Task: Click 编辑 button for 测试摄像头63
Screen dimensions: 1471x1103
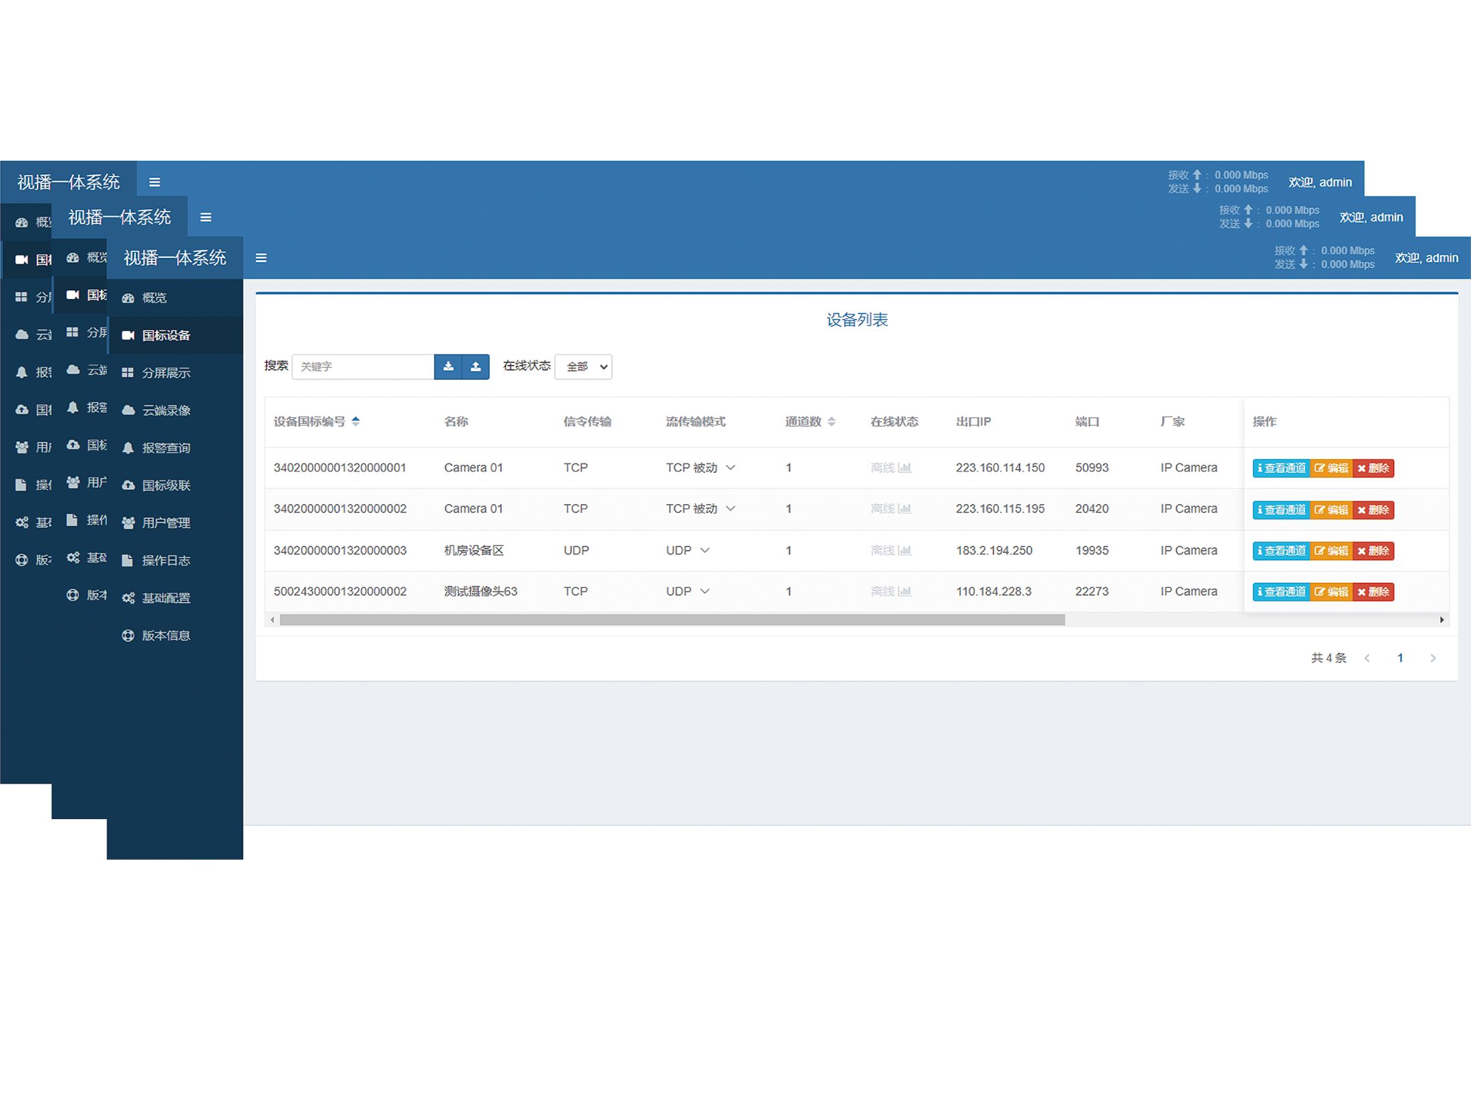Action: (x=1331, y=592)
